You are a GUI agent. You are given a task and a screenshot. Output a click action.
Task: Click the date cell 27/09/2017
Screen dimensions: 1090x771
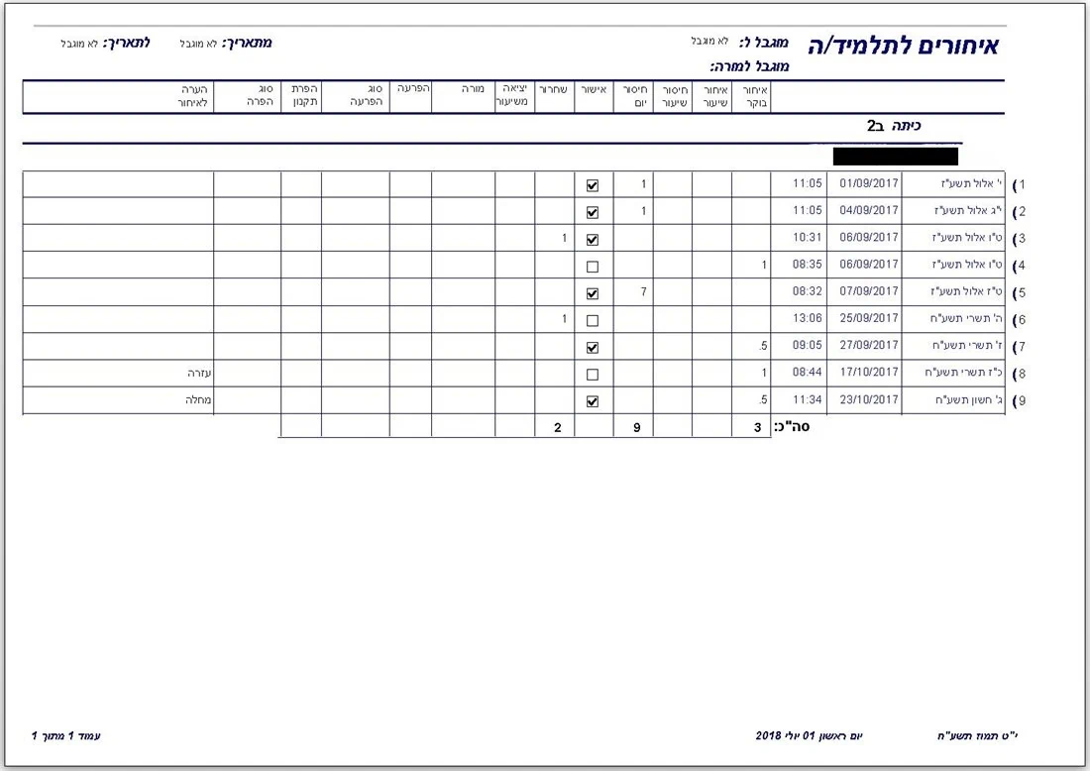pos(869,346)
